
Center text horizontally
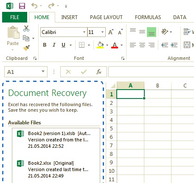click(x=142, y=45)
